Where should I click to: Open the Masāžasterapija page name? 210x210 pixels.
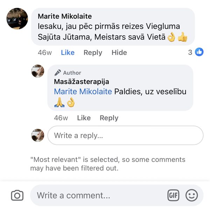[x=82, y=82]
